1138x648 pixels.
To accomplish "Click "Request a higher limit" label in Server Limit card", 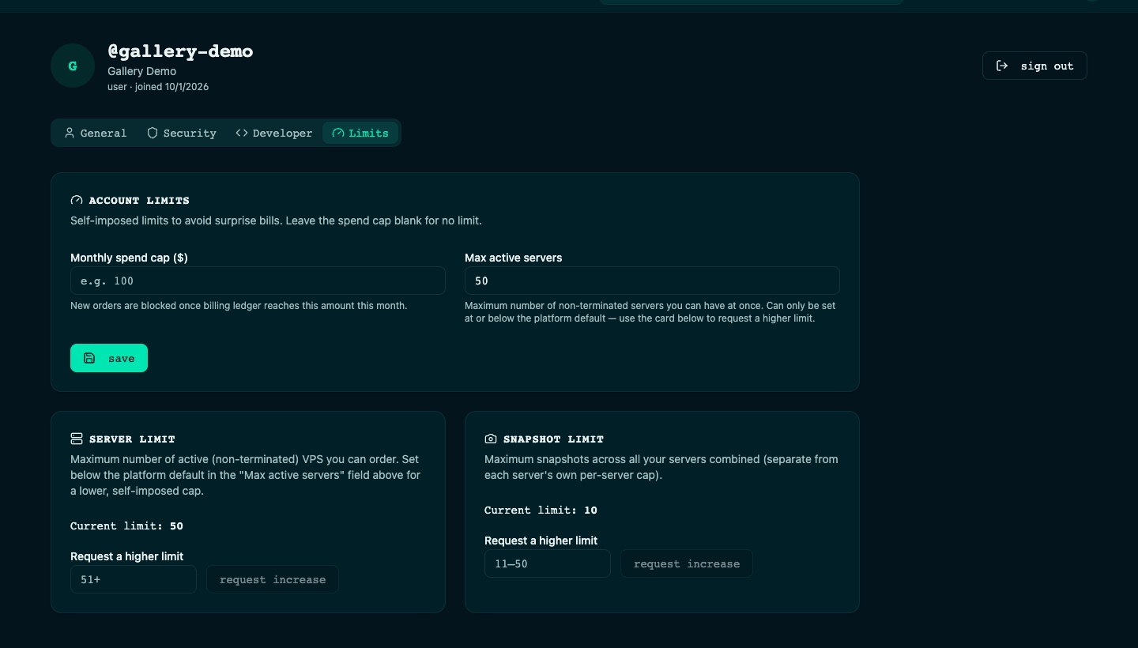I will click(x=126, y=556).
